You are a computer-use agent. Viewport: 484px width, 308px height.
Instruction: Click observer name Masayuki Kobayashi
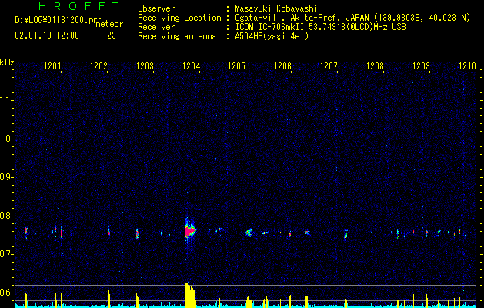point(276,8)
